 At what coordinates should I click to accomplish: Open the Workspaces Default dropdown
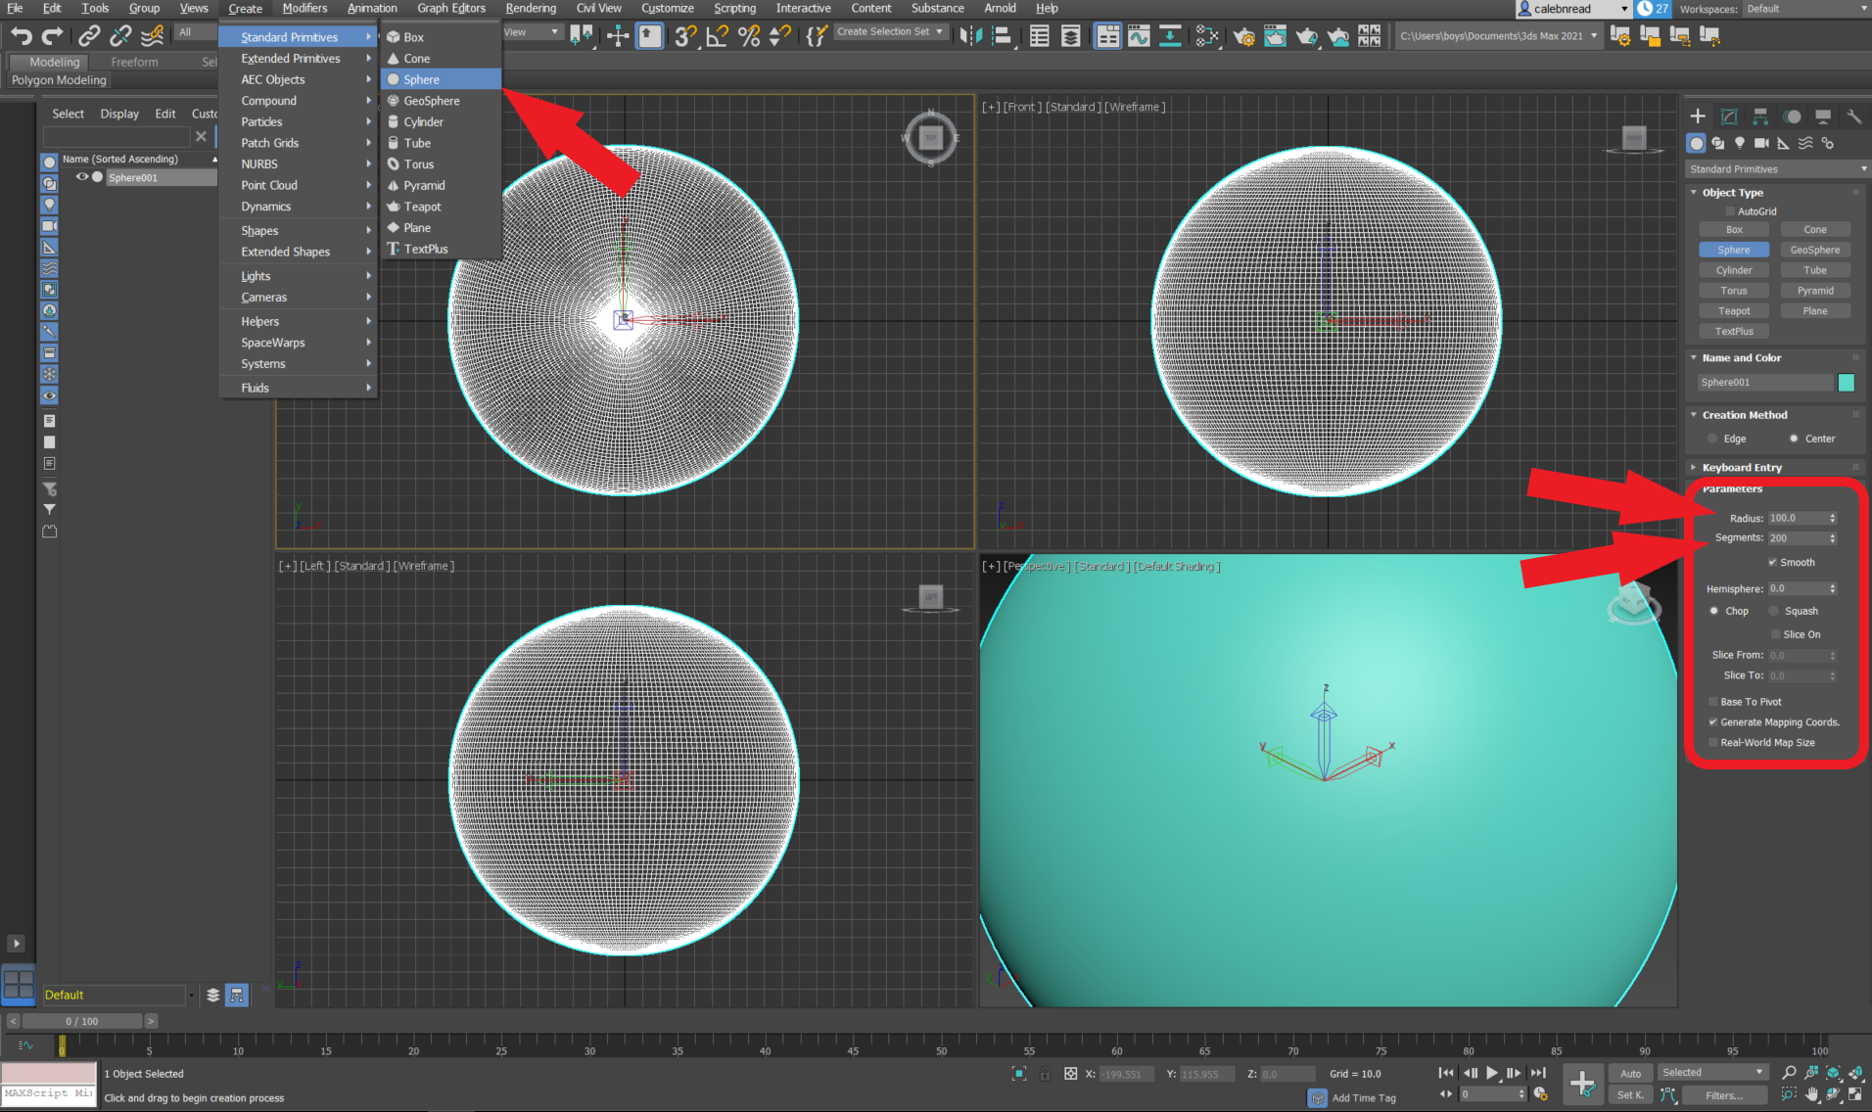(x=1806, y=9)
